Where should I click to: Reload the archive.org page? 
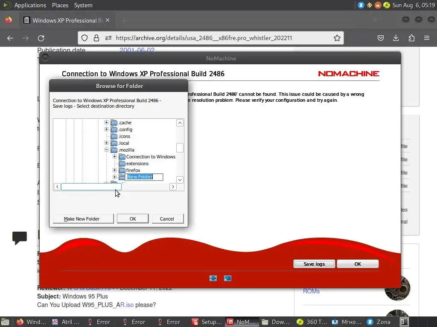coord(41,38)
